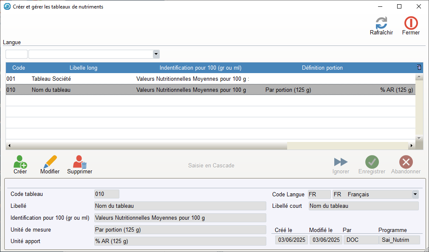429x252 pixels.
Task: Select the Nom du tableau row
Action: click(127, 90)
